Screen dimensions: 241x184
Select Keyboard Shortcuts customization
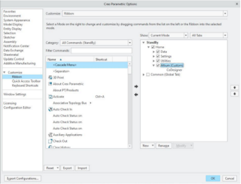pos(25,85)
